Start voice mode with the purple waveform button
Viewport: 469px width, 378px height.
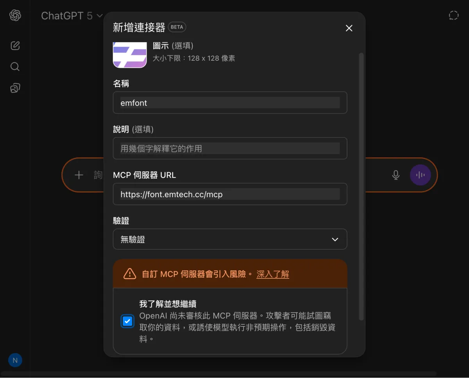point(420,175)
